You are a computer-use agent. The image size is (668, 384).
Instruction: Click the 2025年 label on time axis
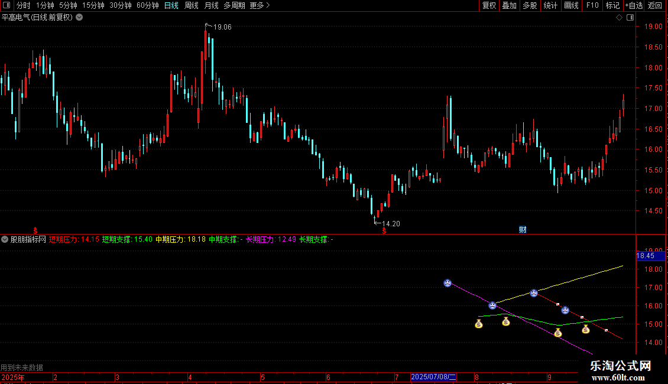(13, 377)
